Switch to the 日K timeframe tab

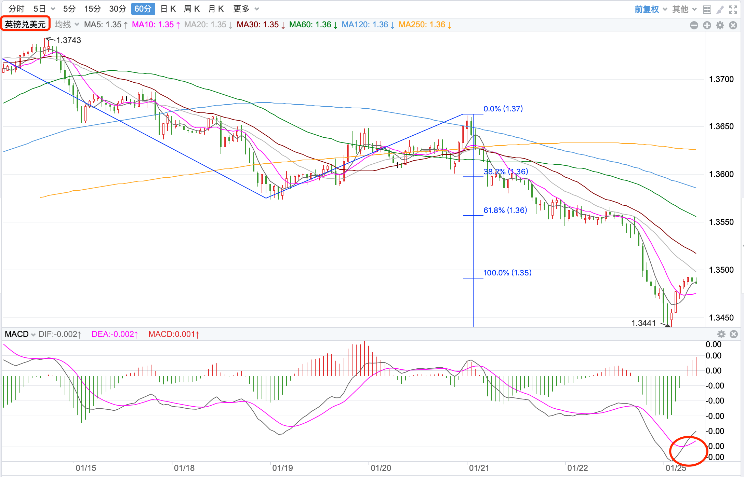pos(168,9)
